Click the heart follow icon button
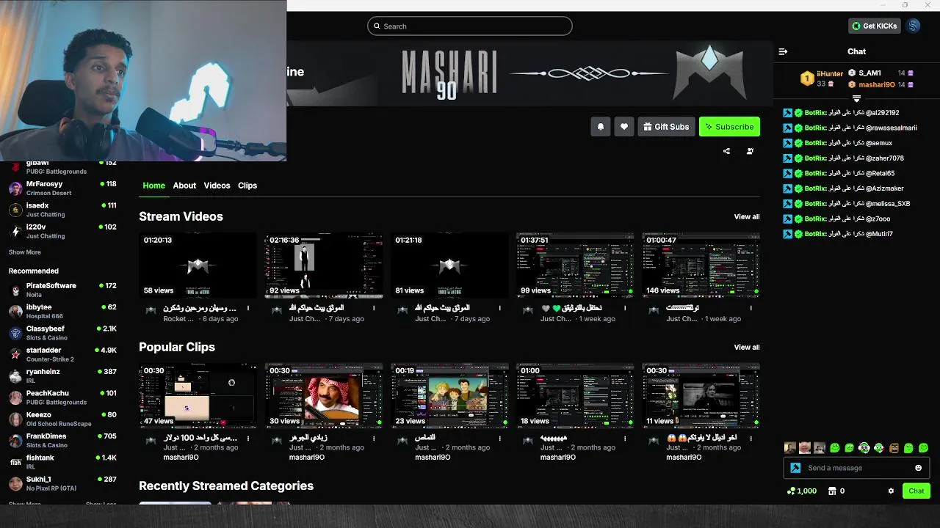The height and width of the screenshot is (528, 940). tap(624, 127)
